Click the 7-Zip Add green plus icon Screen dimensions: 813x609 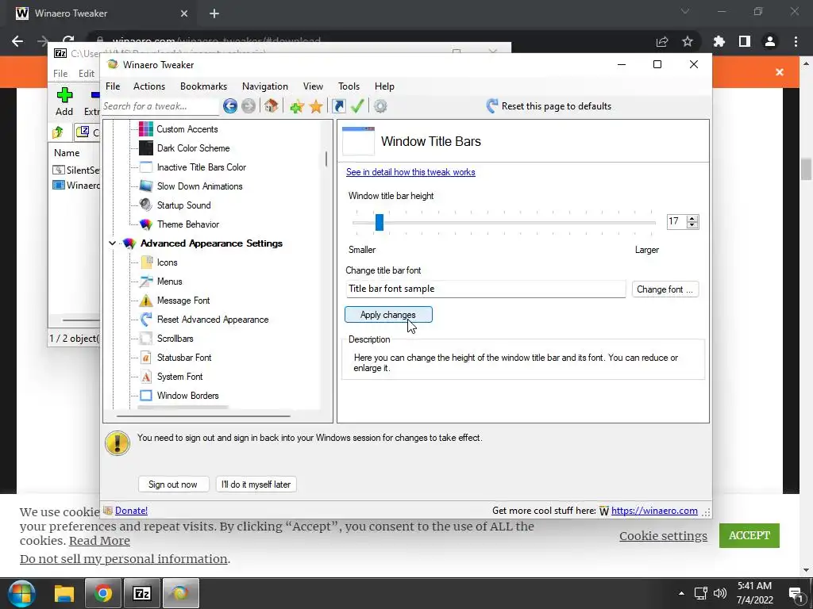(x=65, y=95)
